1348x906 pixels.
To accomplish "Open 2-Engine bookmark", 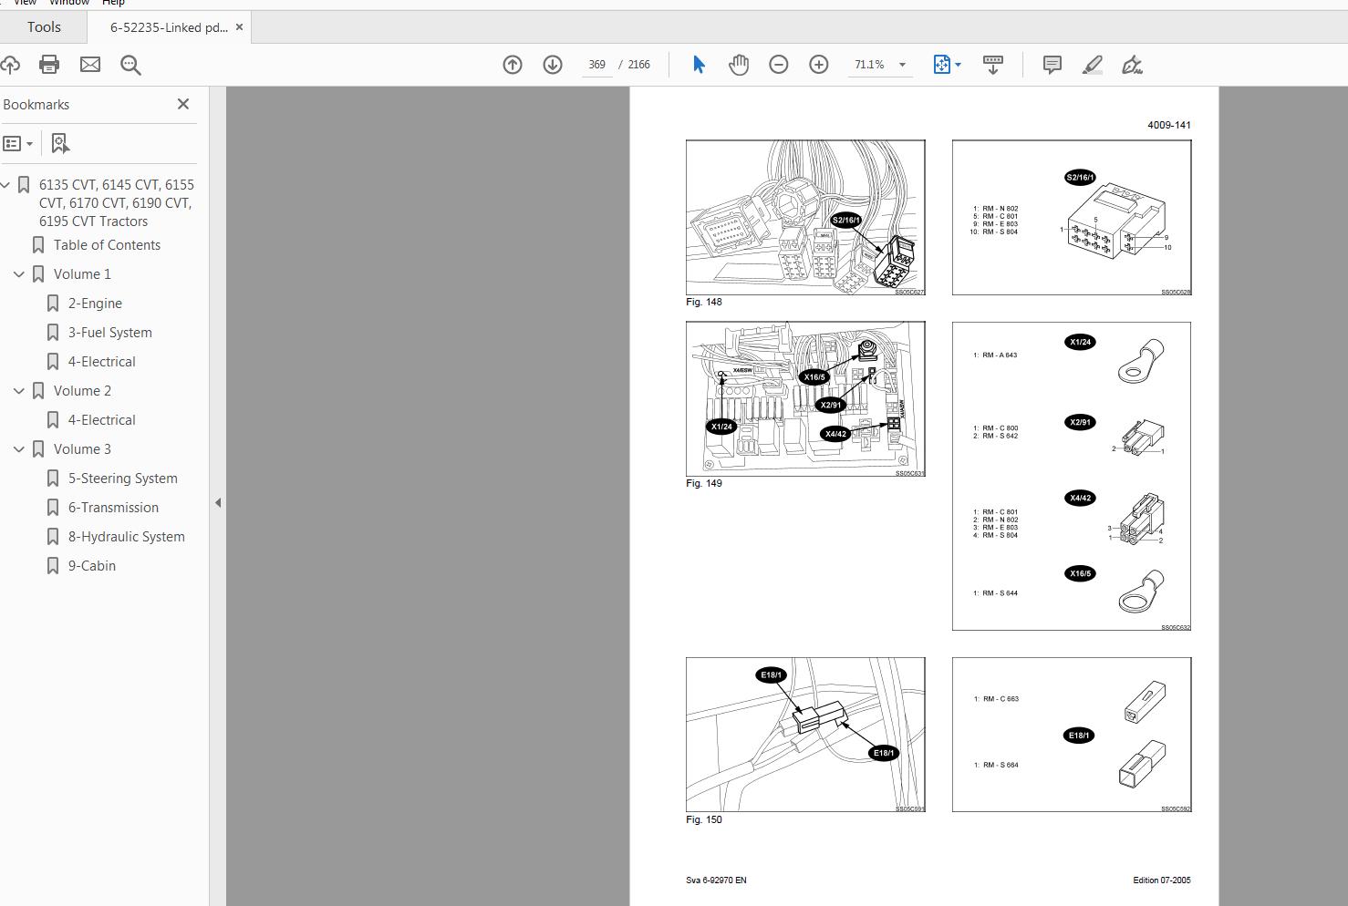I will click(x=95, y=304).
